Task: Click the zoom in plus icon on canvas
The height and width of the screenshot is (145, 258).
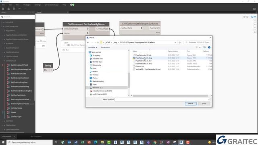Action: click(255, 25)
